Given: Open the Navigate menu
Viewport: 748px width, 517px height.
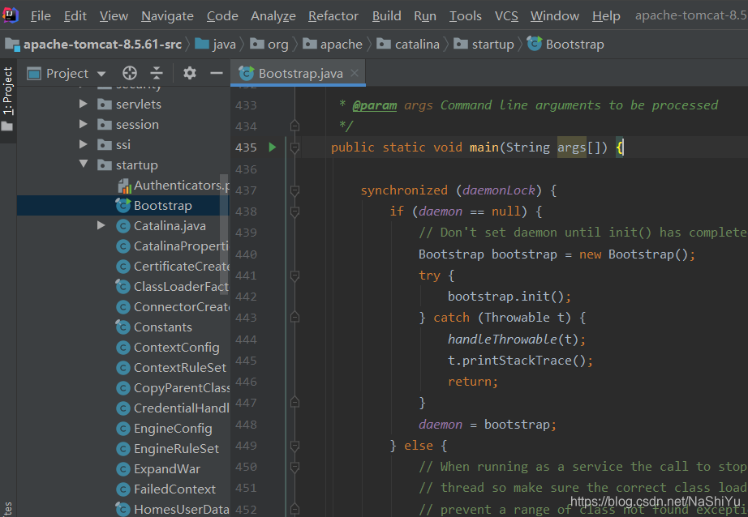Looking at the screenshot, I should [167, 16].
